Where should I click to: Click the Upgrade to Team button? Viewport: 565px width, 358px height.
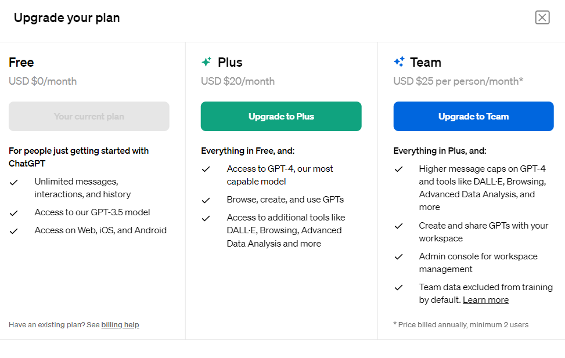click(x=473, y=116)
